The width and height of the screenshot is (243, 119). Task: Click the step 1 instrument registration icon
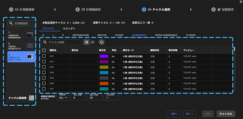pyautogui.click(x=16, y=10)
